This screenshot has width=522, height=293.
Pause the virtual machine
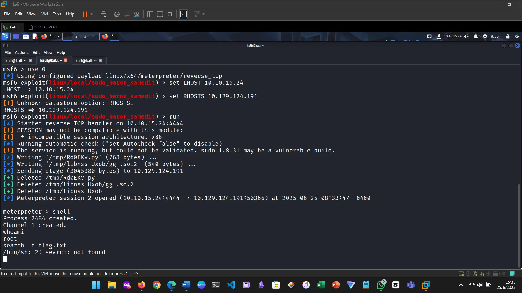(85, 14)
